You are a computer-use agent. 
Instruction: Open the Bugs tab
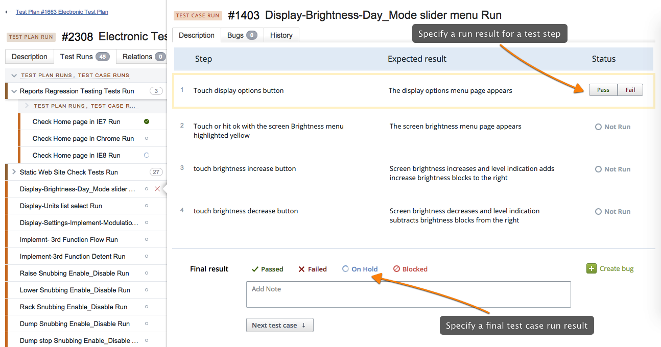(242, 35)
